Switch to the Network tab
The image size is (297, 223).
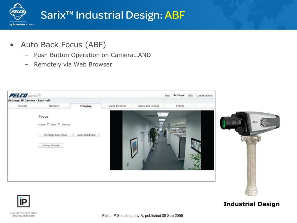[x=54, y=106]
